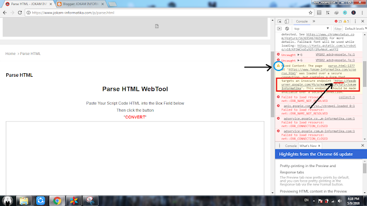Open Chrome's three-dot menu
The width and height of the screenshot is (367, 206).
tap(362, 13)
